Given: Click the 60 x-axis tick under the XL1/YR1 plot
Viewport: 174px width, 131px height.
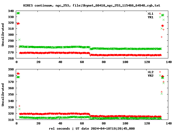Looking at the screenshot, I should click(82, 62).
